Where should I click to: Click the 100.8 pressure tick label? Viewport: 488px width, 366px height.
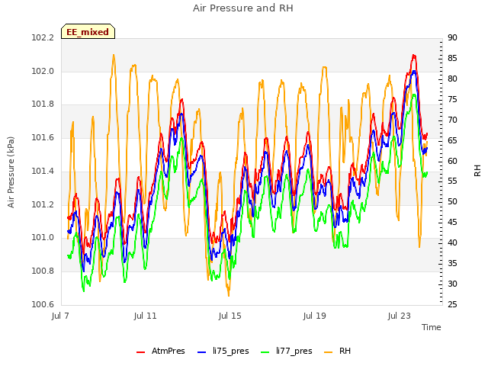click(43, 271)
